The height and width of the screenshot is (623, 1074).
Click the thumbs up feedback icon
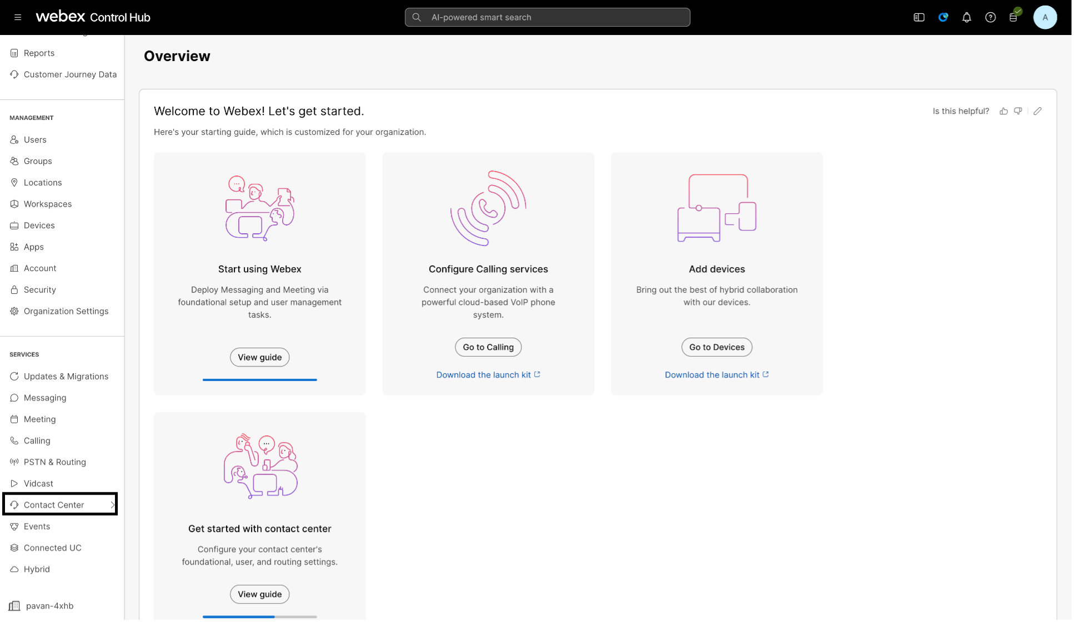(x=1003, y=111)
